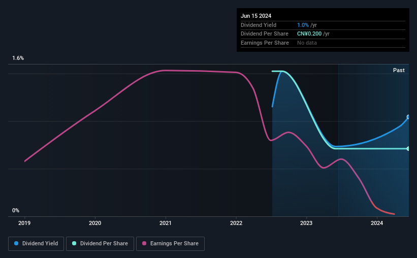Click the 2021 x-axis label
The width and height of the screenshot is (417, 258).
(x=166, y=223)
